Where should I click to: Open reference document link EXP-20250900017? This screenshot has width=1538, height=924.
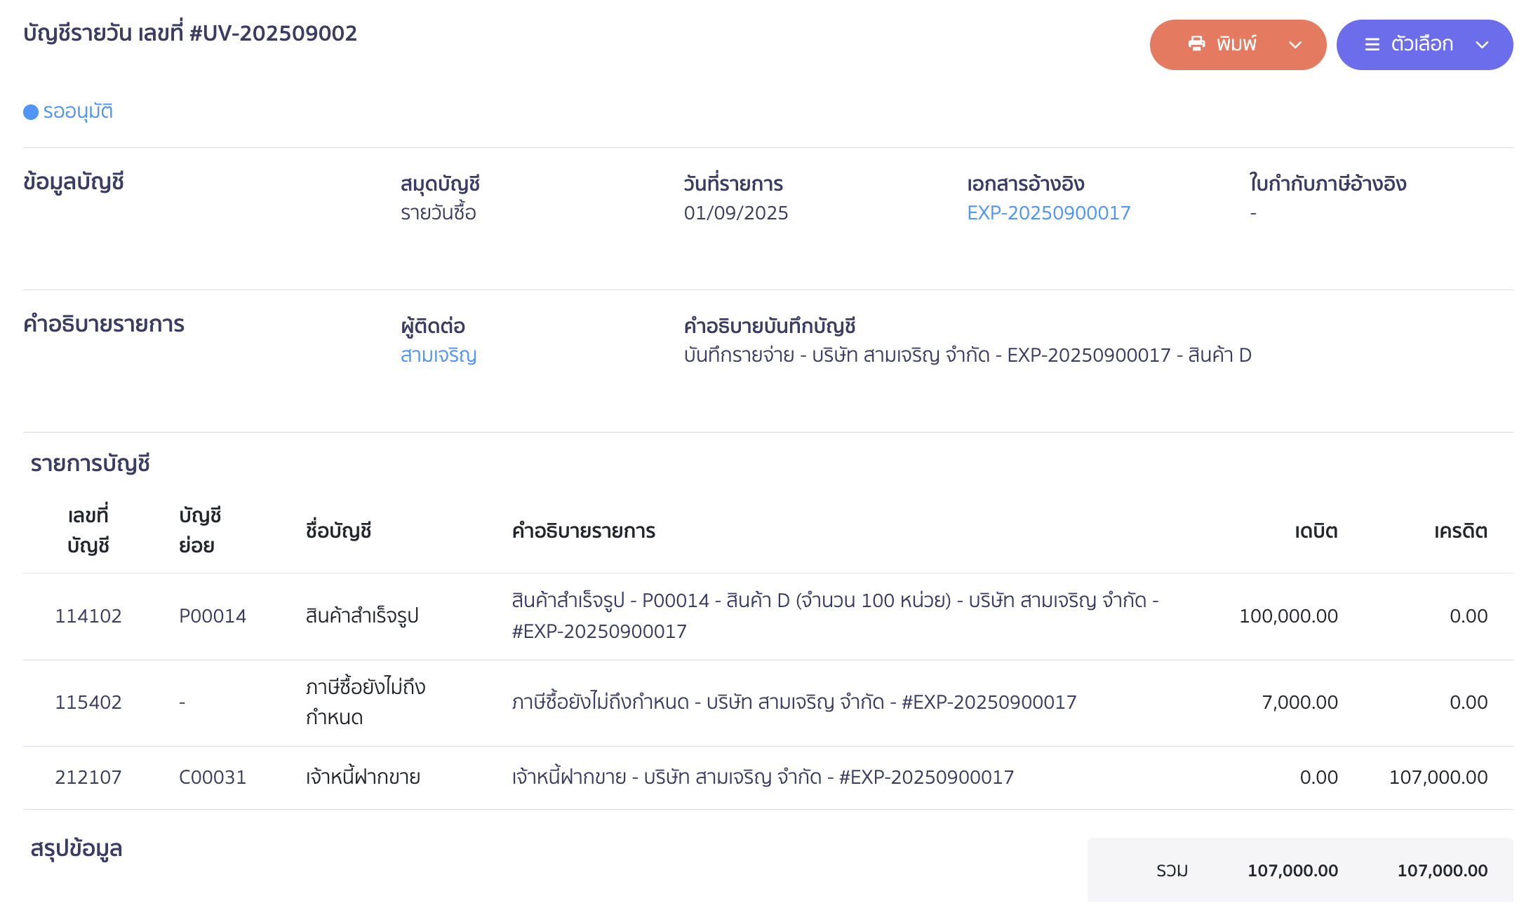coord(1048,213)
